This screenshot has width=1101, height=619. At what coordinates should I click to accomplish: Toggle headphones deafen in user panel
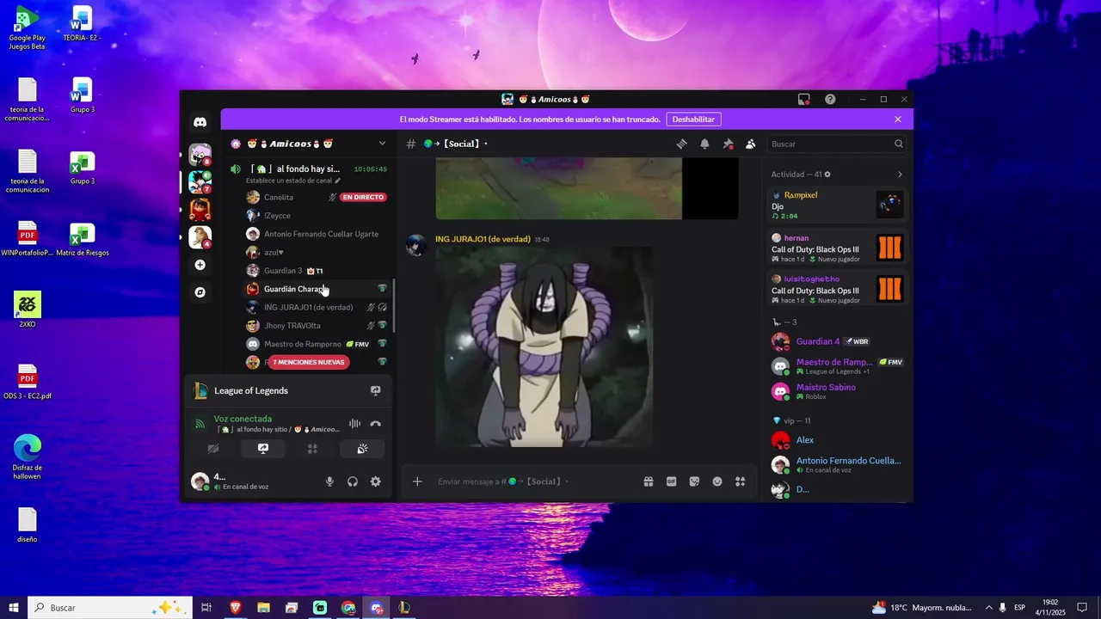coord(353,481)
